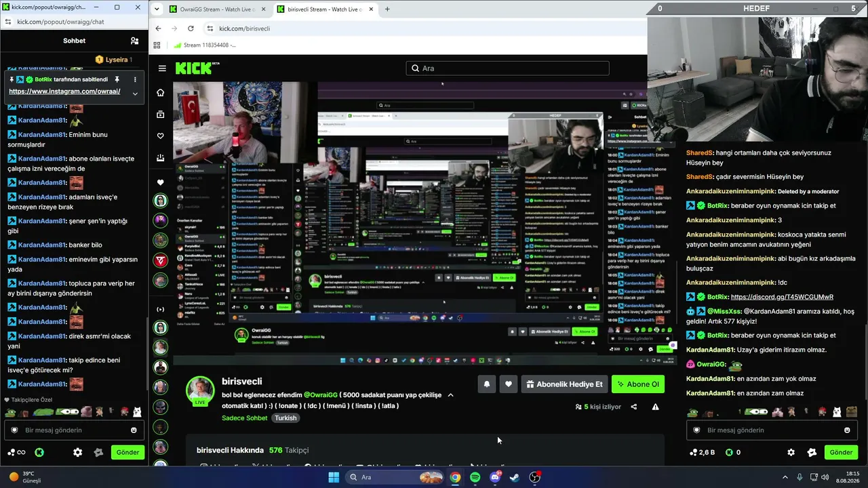Open channel points icon in popout chat
This screenshot has width=868, height=488.
point(16,452)
